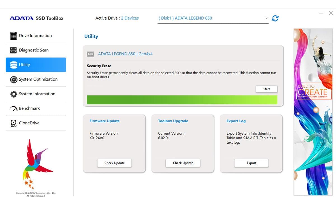Click the Security Erase progress bar

coord(182,100)
